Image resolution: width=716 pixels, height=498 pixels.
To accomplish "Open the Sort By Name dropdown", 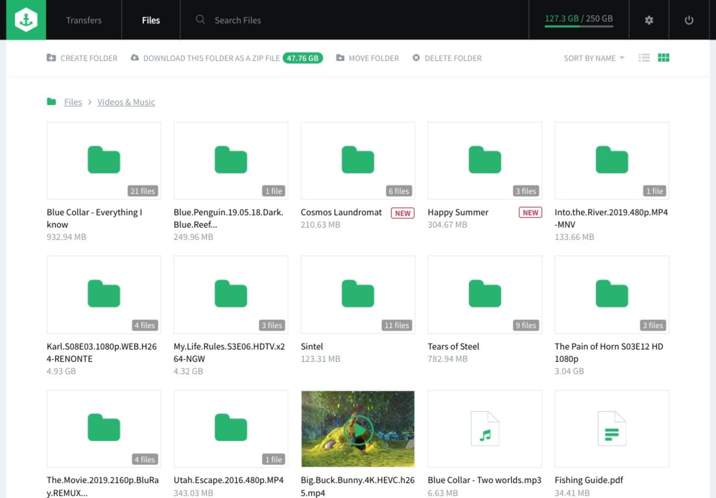I will point(594,58).
